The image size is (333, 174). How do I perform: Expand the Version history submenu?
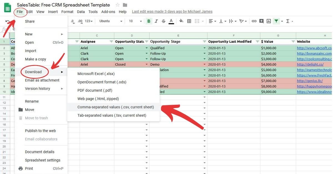tap(42, 88)
